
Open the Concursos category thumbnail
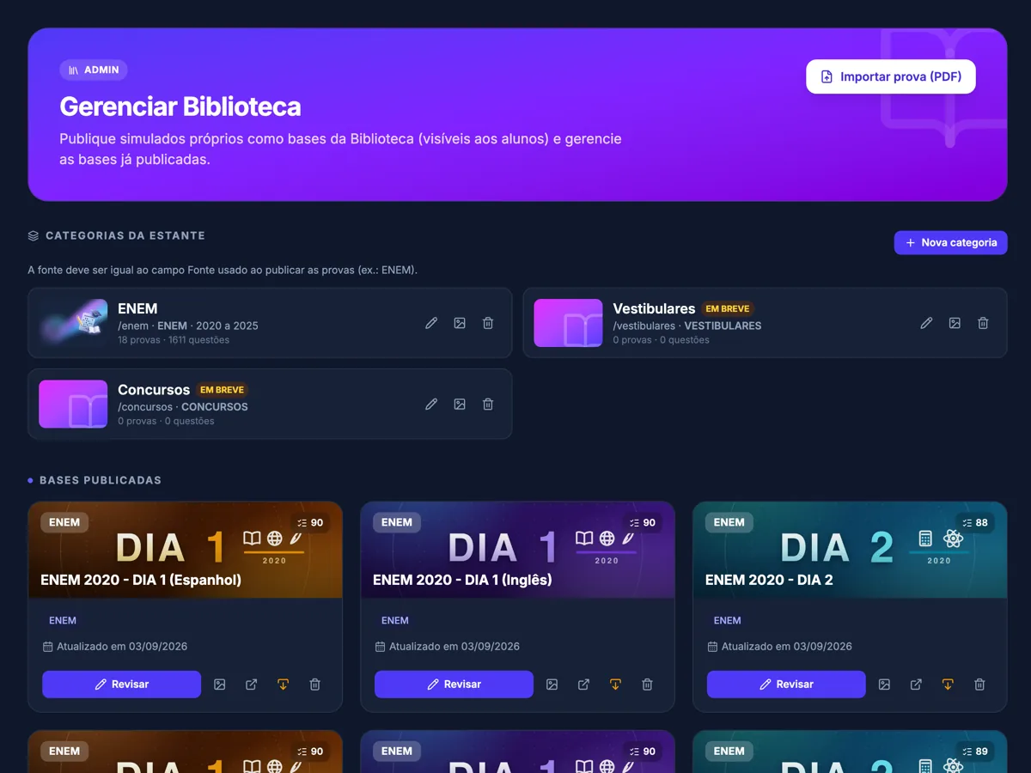pyautogui.click(x=73, y=404)
